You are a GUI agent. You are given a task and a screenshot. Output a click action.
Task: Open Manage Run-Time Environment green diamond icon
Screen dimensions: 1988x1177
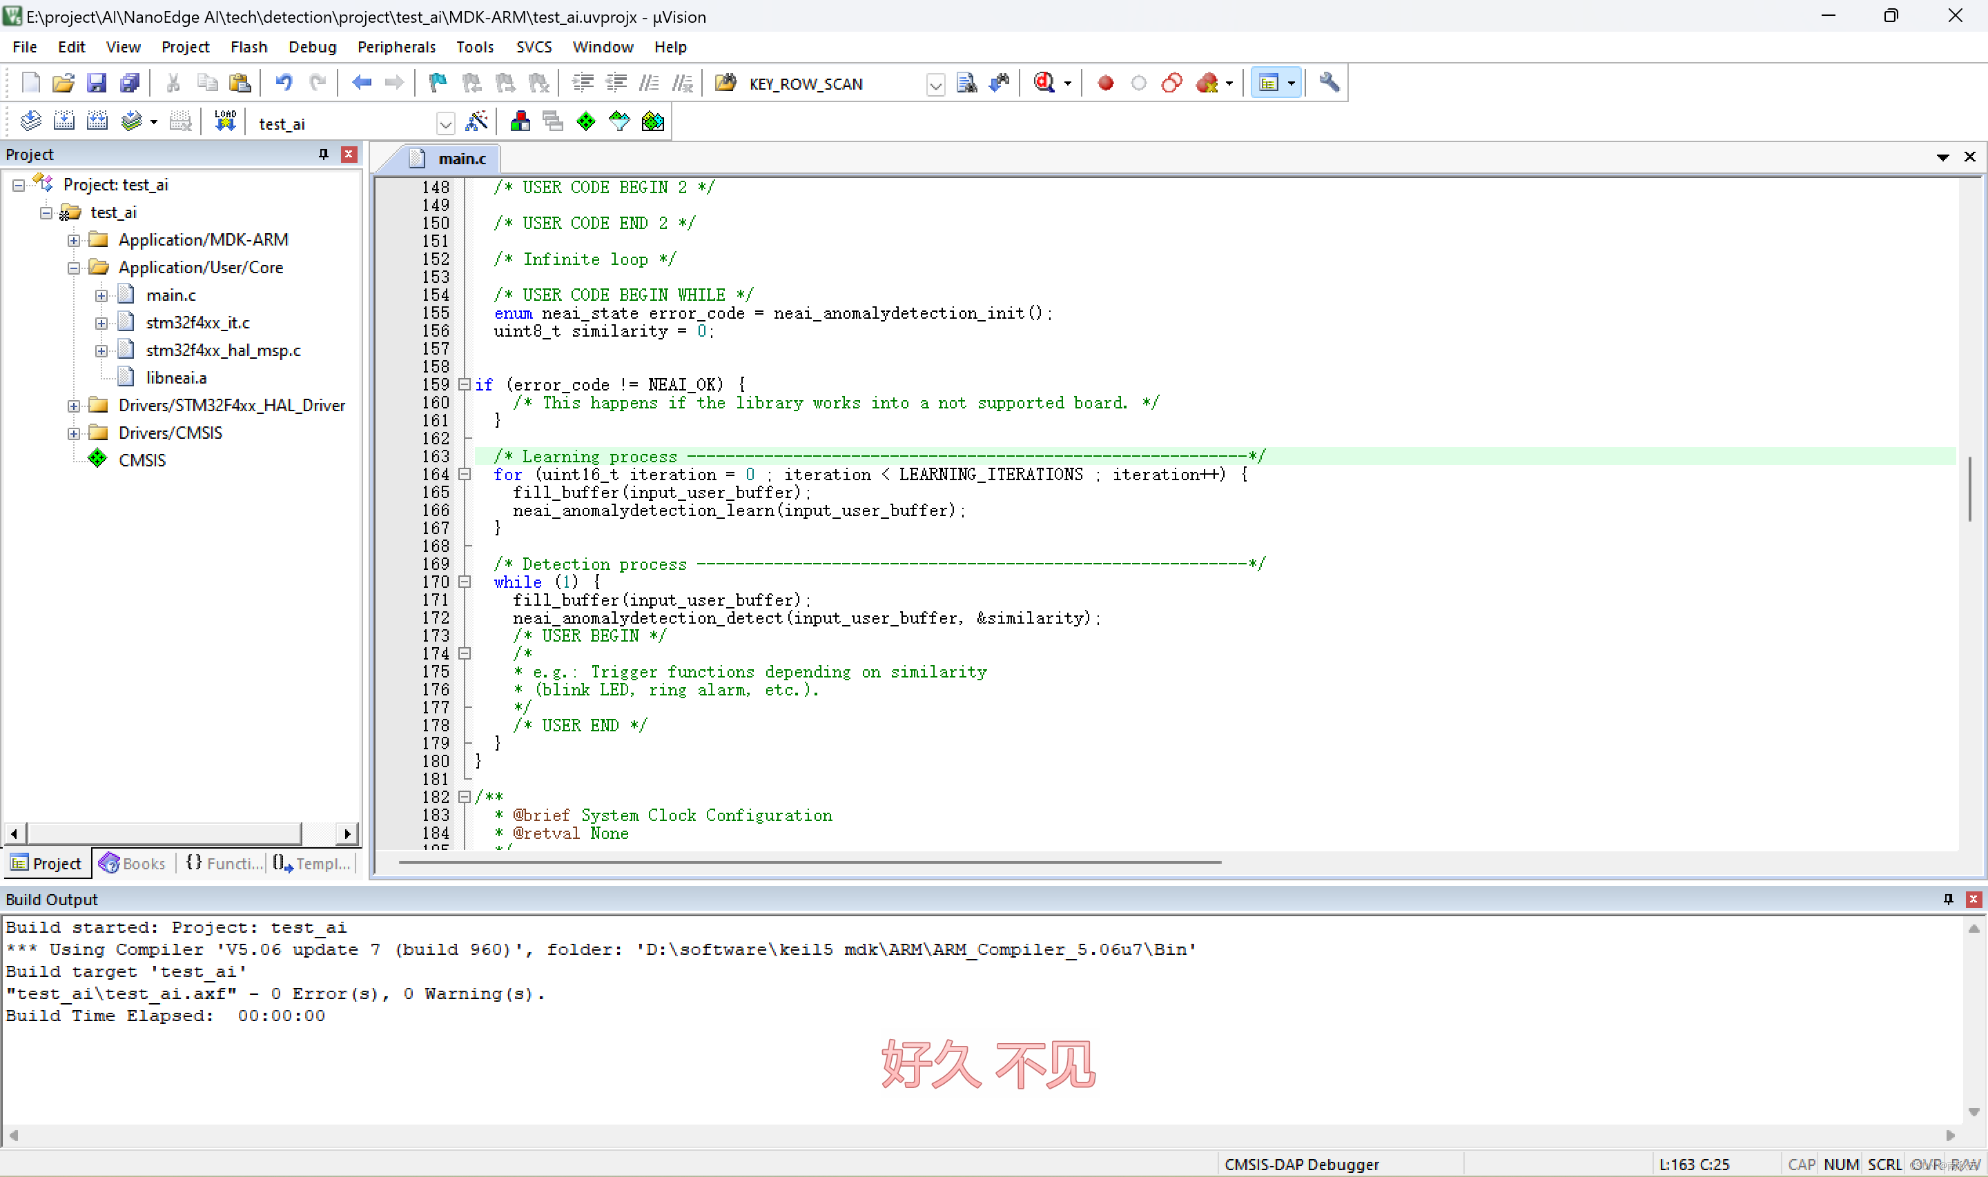[x=585, y=121]
